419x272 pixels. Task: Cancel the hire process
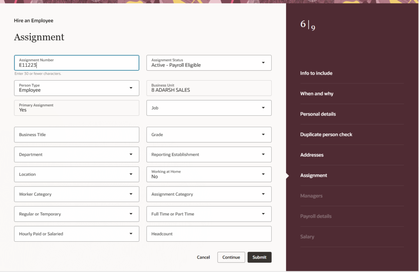pos(203,257)
